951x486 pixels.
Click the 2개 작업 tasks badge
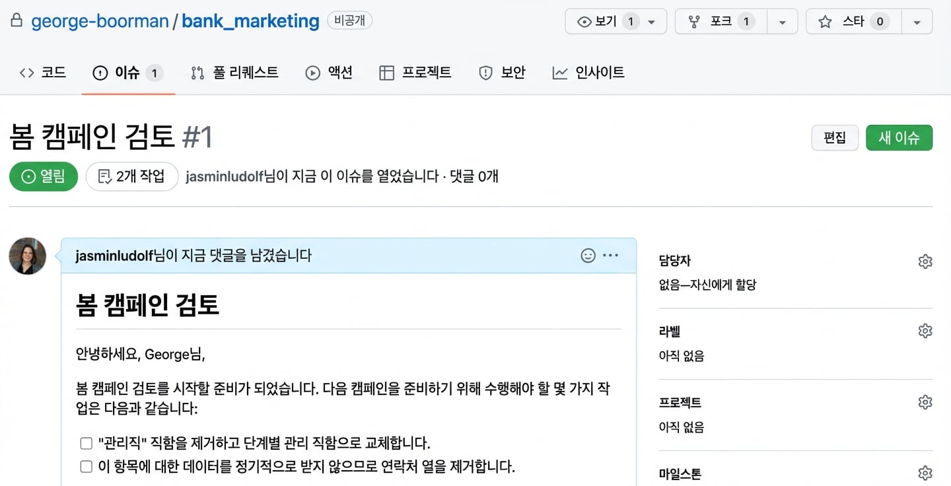pyautogui.click(x=132, y=176)
